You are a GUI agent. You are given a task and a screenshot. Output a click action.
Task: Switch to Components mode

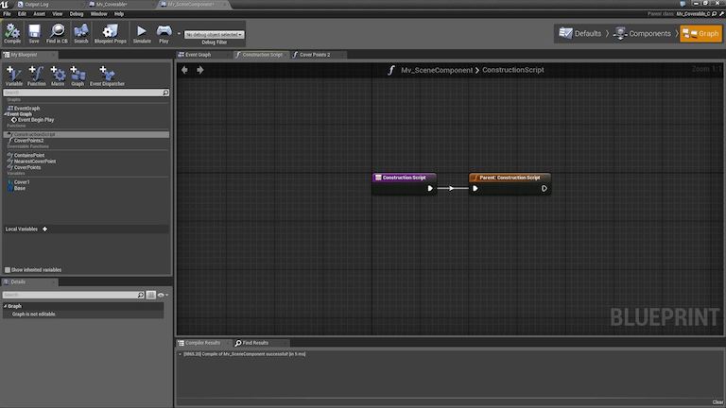(642, 33)
